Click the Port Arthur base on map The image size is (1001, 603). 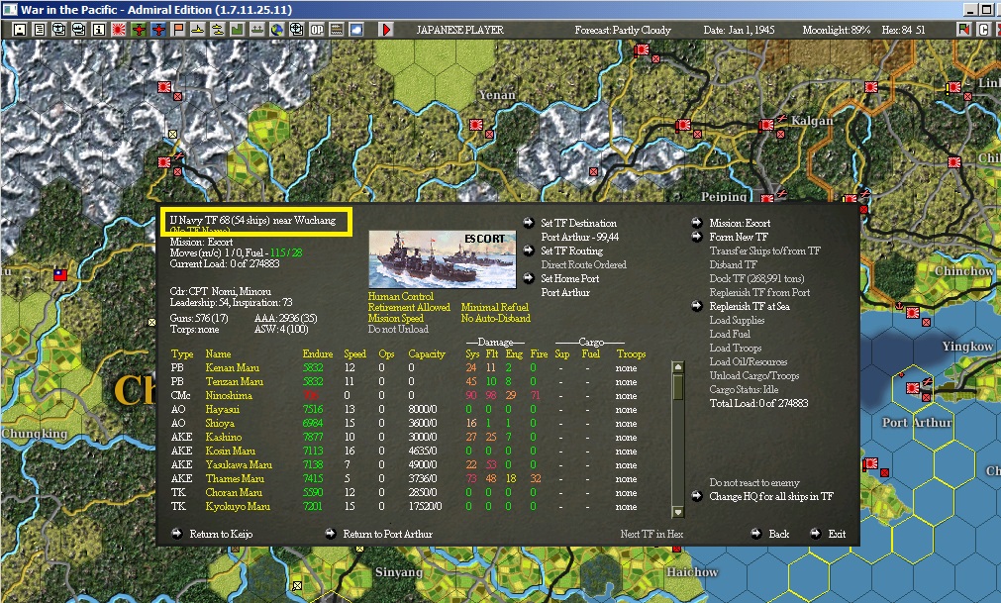pos(914,387)
